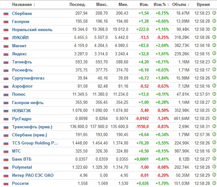Open the Газпром нефть stock link

pos(28,103)
